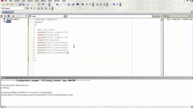
Task: Click the Paste clipboard icon
Action: point(39,4)
